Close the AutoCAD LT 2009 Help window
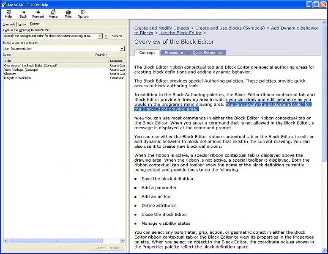The width and height of the screenshot is (328, 254). (323, 5)
